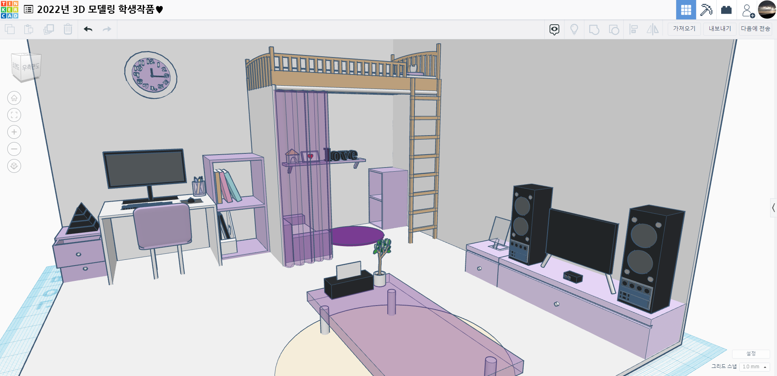
Task: Open the Tinkercad home logo
Action: pos(10,10)
